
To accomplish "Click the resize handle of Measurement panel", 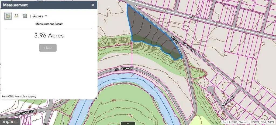I will pyautogui.click(x=95, y=98).
